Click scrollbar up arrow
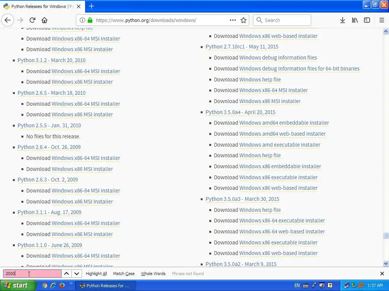This screenshot has width=389, height=291. [x=386, y=31]
